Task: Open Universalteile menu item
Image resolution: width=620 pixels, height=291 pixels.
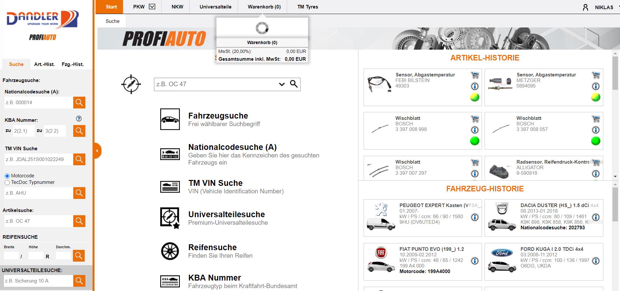Action: tap(215, 7)
